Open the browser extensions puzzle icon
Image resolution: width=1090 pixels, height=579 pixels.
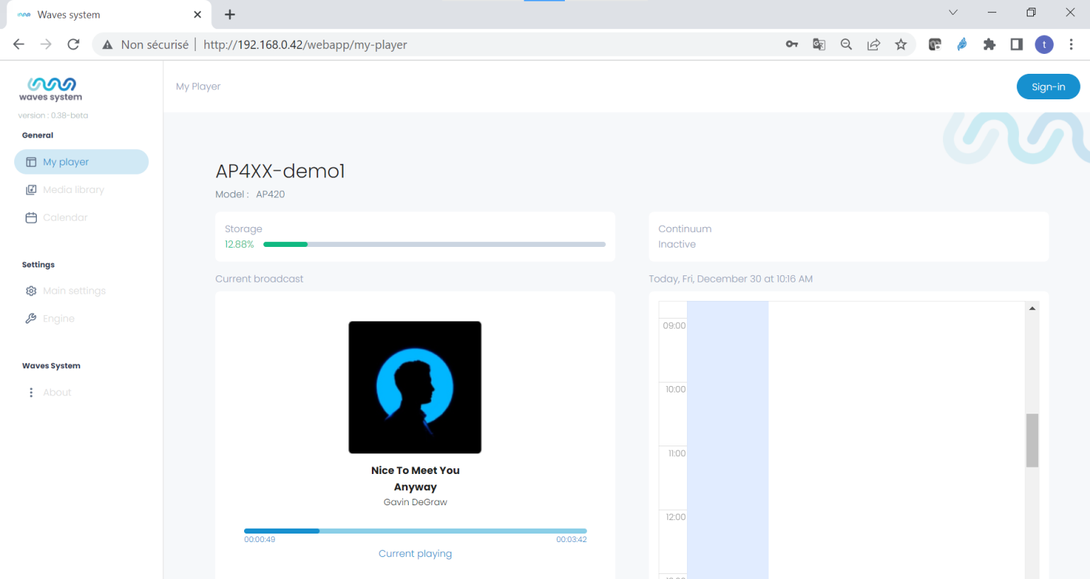pyautogui.click(x=989, y=45)
